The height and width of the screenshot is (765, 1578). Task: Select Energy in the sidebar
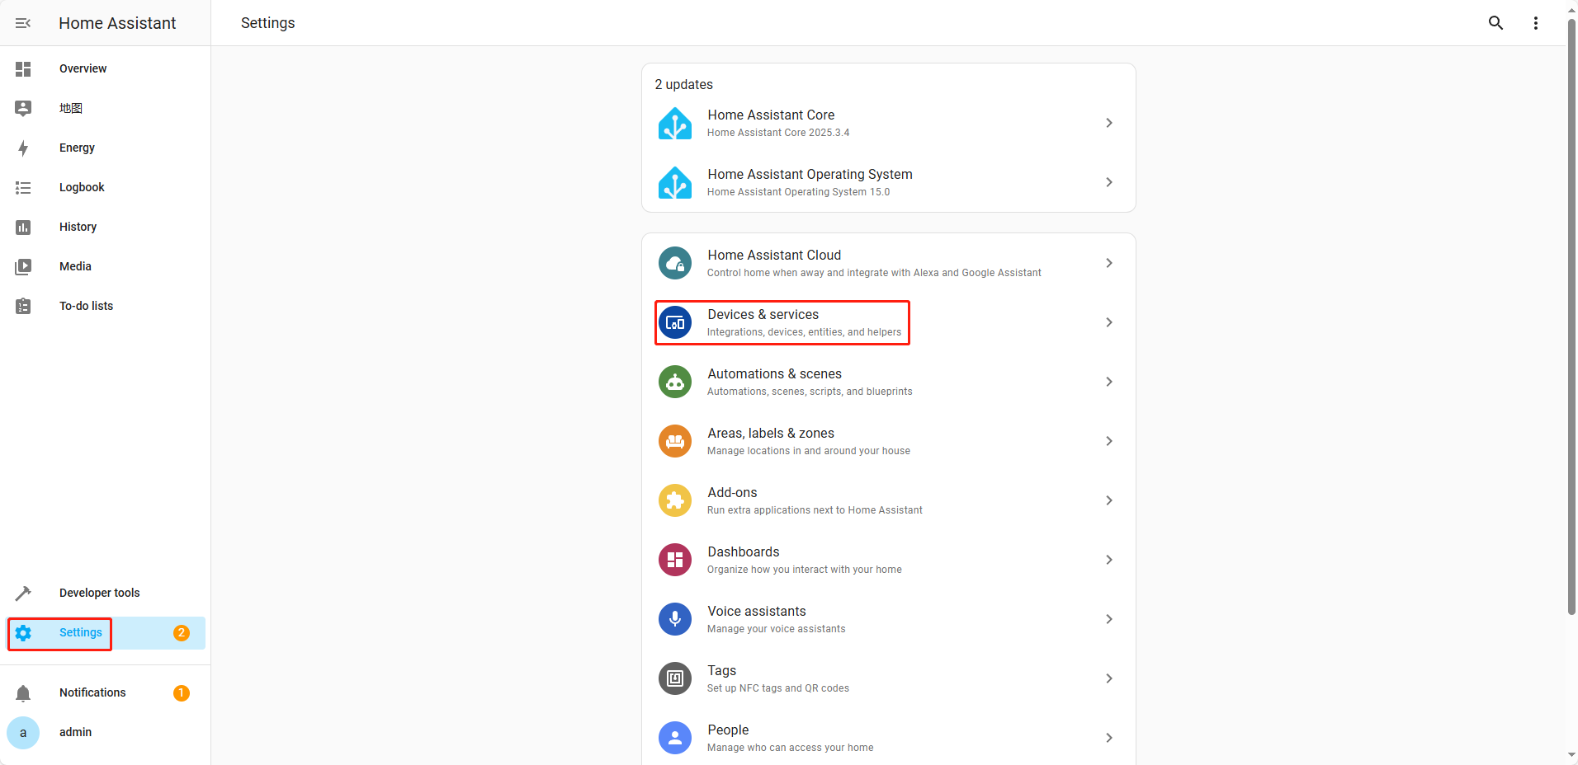pyautogui.click(x=106, y=148)
